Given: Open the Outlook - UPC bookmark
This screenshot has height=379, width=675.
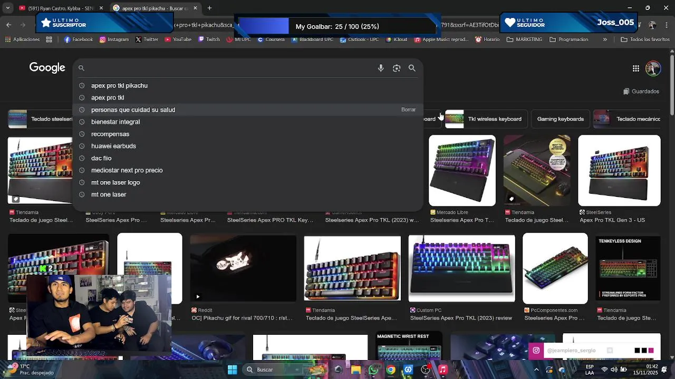Looking at the screenshot, I should (x=359, y=39).
